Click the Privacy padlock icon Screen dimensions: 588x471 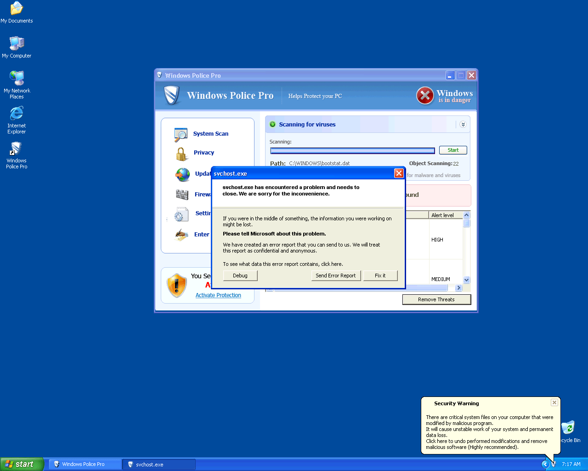coord(181,154)
